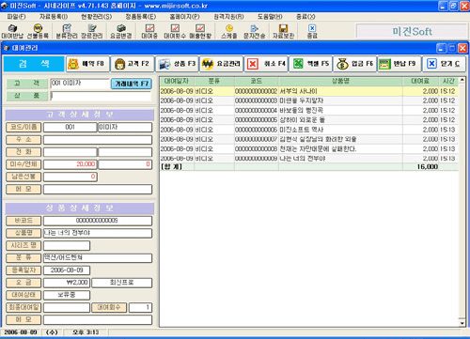This screenshot has width=470, height=339.
Task: Select the row with code 000000000002
Action: [x=309, y=91]
